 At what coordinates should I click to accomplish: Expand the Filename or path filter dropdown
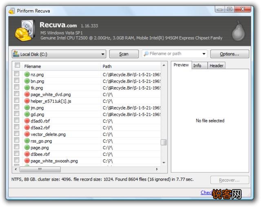tap(204, 54)
